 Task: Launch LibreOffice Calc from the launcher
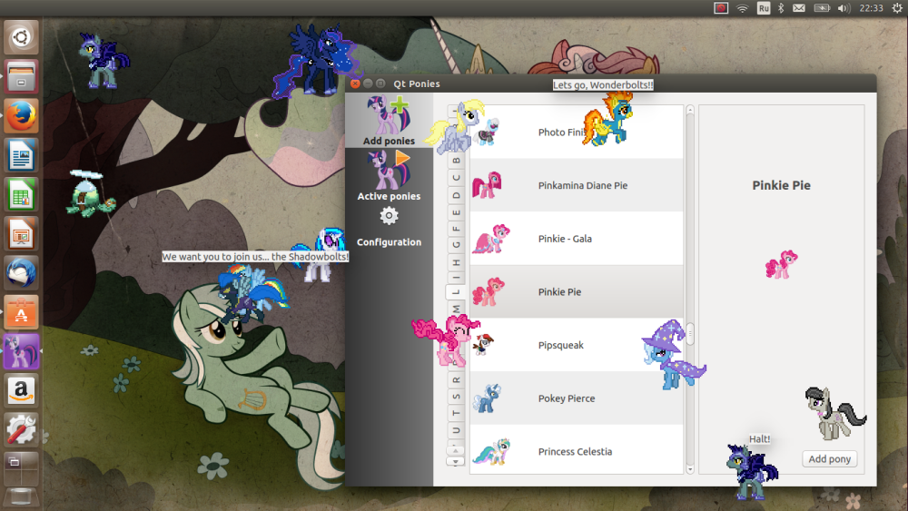point(22,194)
